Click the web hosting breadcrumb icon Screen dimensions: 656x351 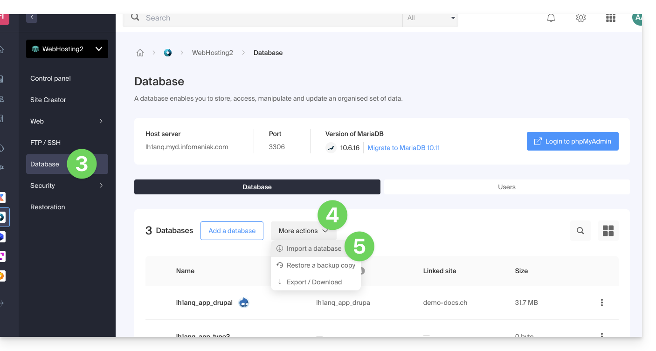pyautogui.click(x=168, y=53)
